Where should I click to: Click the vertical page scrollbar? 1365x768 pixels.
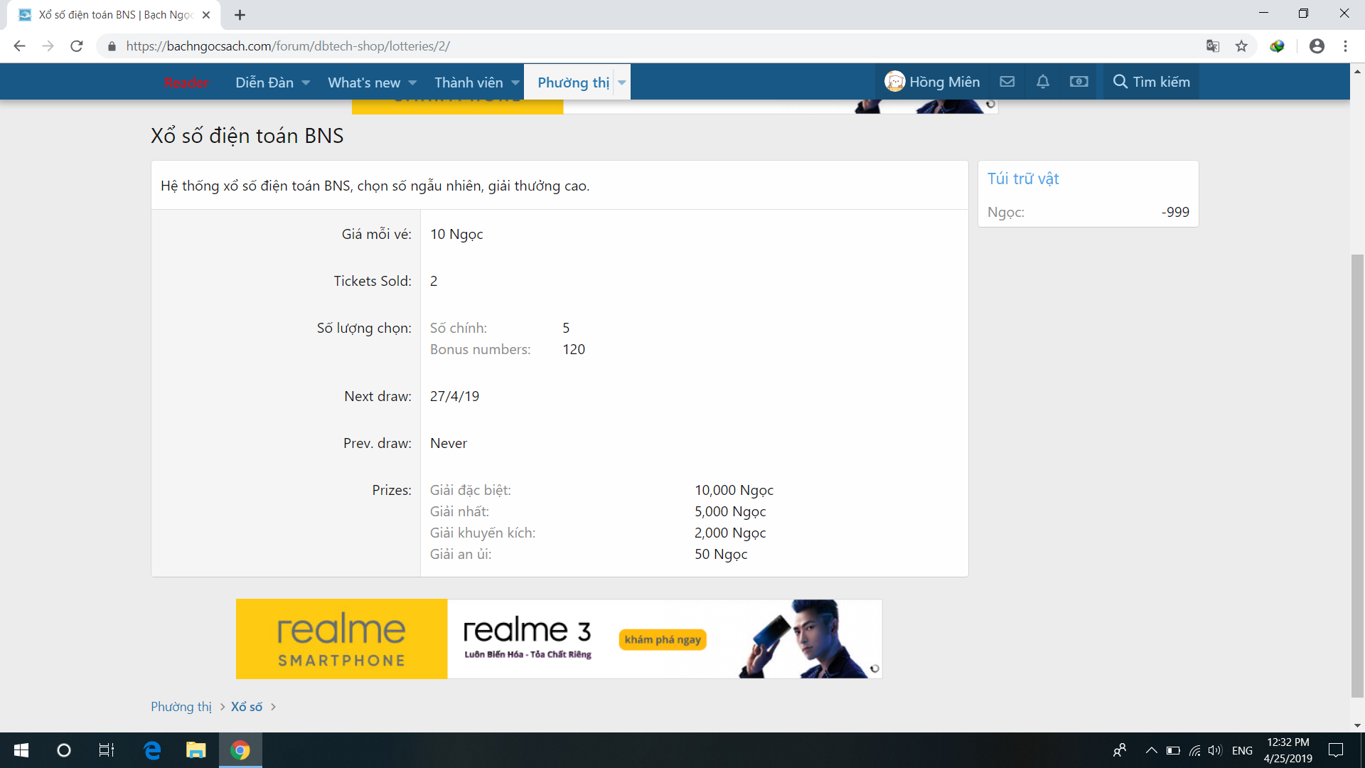pos(1357,469)
